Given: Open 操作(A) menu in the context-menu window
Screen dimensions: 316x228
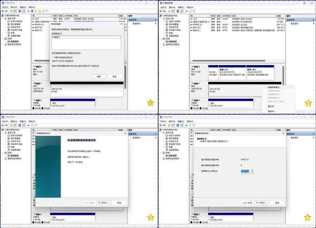Looking at the screenshot, I should click(x=172, y=7).
